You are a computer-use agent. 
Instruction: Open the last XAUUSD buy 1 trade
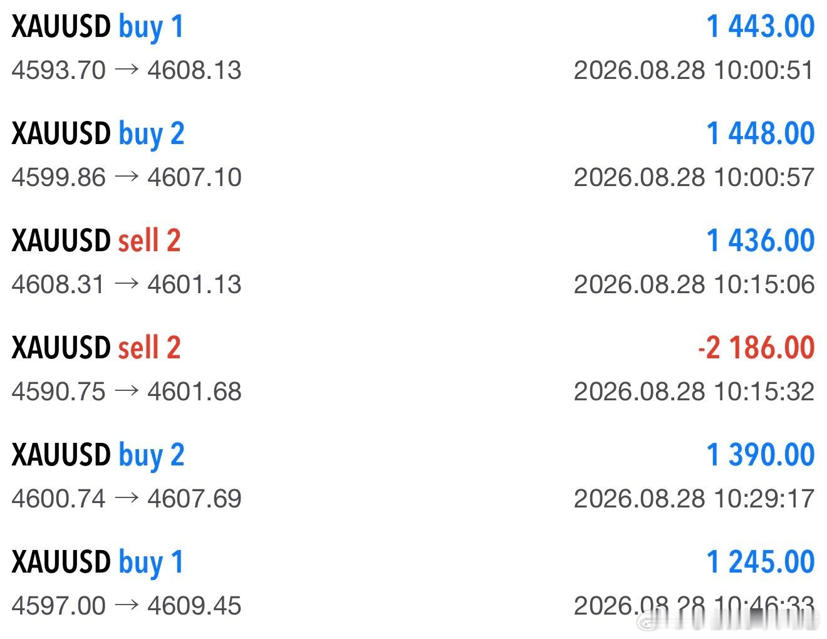(x=413, y=583)
